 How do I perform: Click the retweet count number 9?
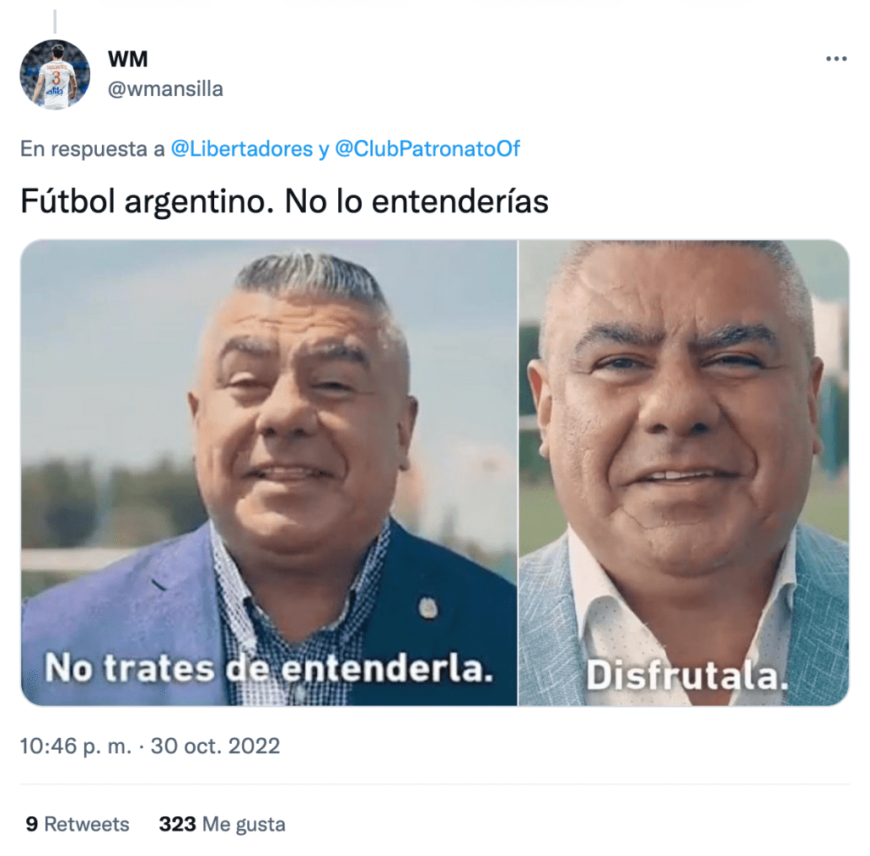(31, 824)
